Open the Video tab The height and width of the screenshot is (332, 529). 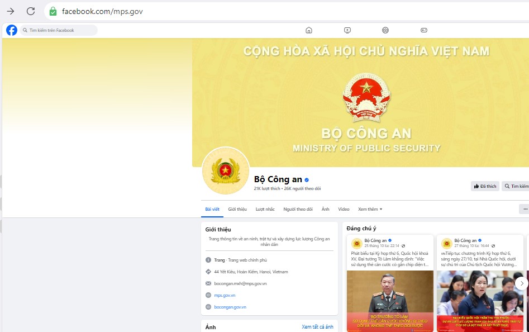point(344,209)
